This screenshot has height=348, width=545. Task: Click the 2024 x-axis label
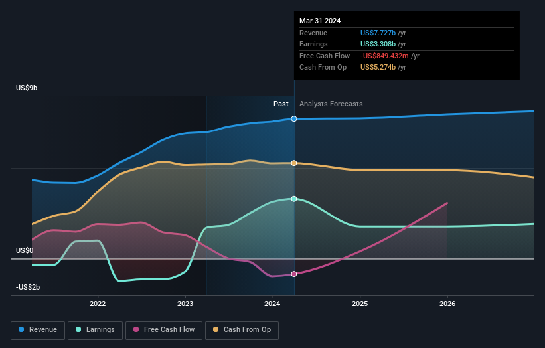coord(272,304)
